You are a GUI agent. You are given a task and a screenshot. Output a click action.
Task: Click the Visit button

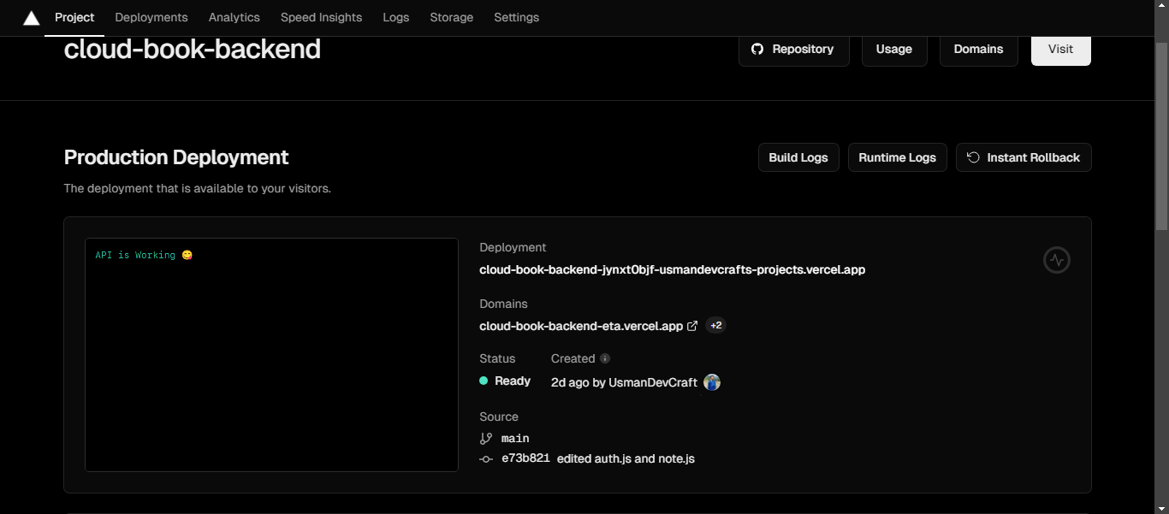[1060, 50]
